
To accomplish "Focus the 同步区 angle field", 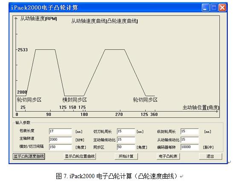I will [x=126, y=147].
